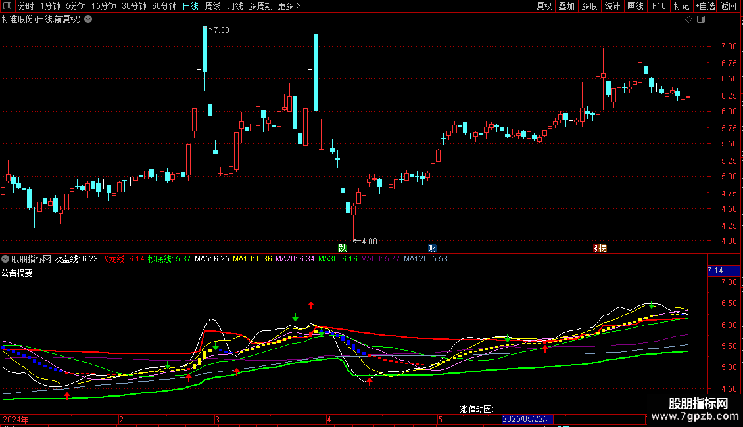Click the 2024年 timeline label
This screenshot has height=427, width=743.
16,419
